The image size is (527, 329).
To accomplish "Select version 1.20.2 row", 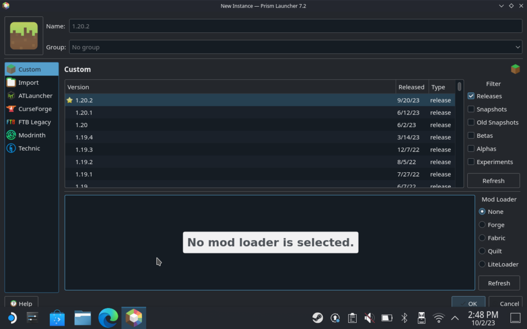I will tap(260, 100).
